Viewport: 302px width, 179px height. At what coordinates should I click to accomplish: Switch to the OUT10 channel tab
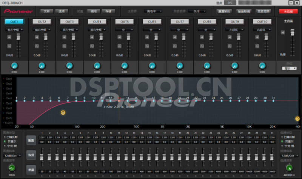pos(262,22)
